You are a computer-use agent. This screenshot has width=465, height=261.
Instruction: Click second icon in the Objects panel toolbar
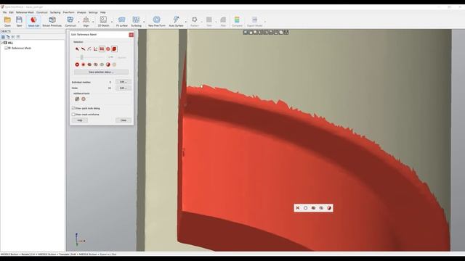point(8,37)
